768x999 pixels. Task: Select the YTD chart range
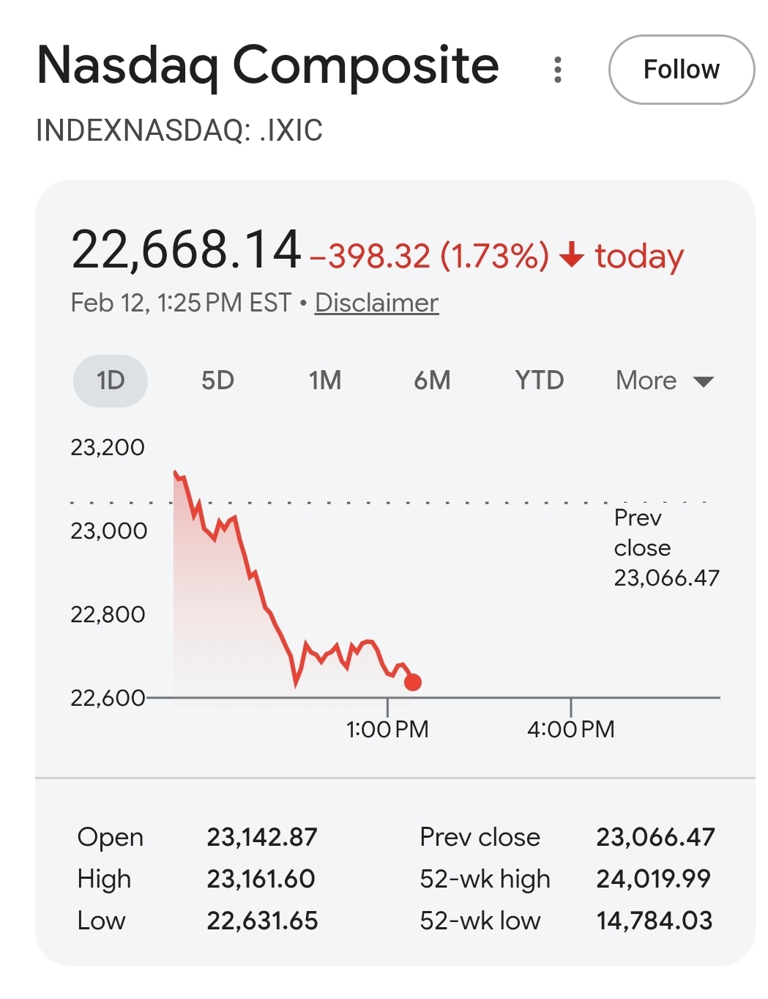click(x=539, y=380)
